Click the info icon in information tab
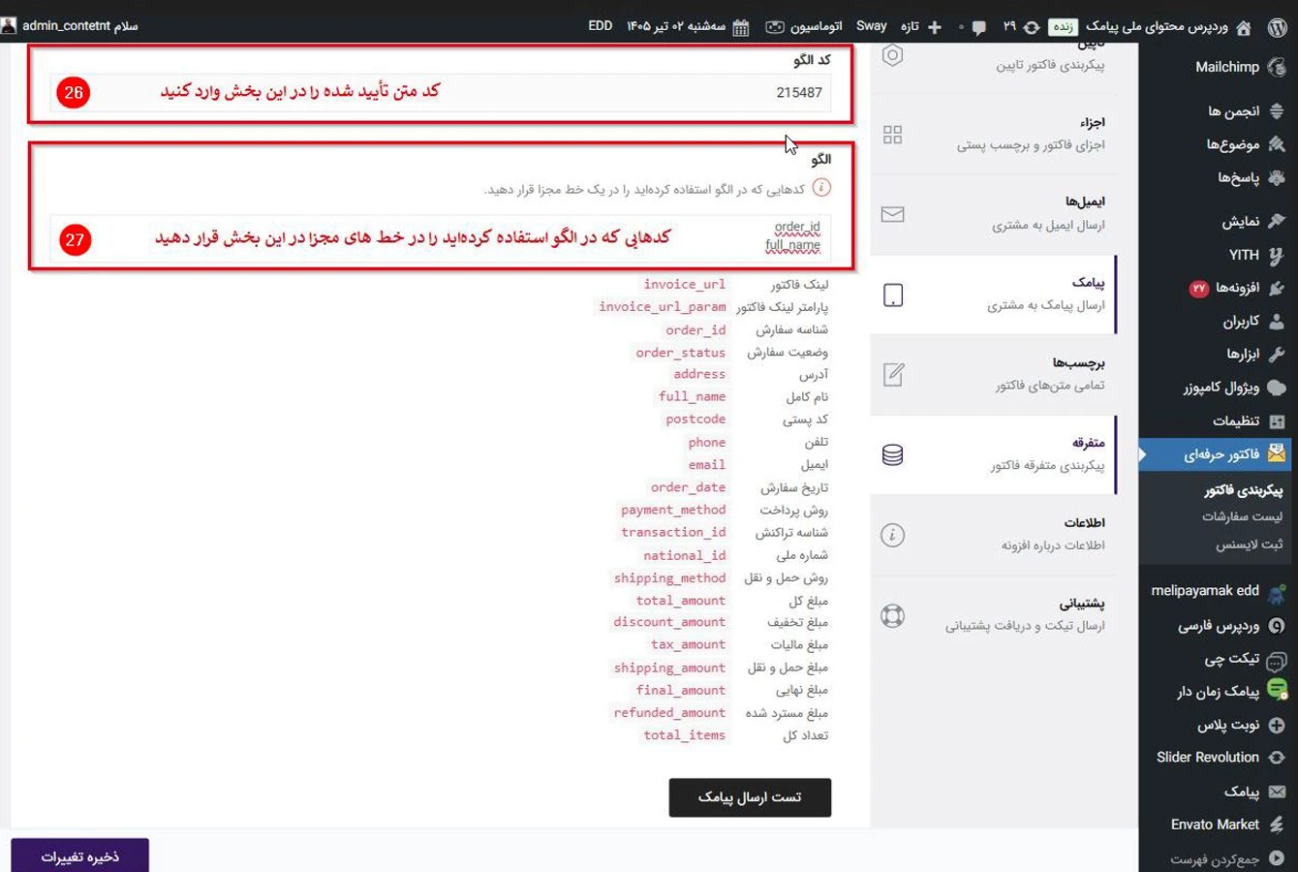Screen dimensions: 1298x872 click(893, 535)
